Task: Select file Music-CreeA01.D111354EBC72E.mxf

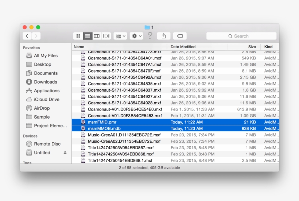Action: click(175, 135)
